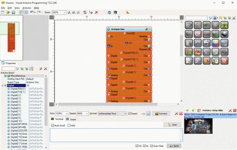
Task: Open the Format Unformatted Text dropdown
Action: (x=125, y=114)
